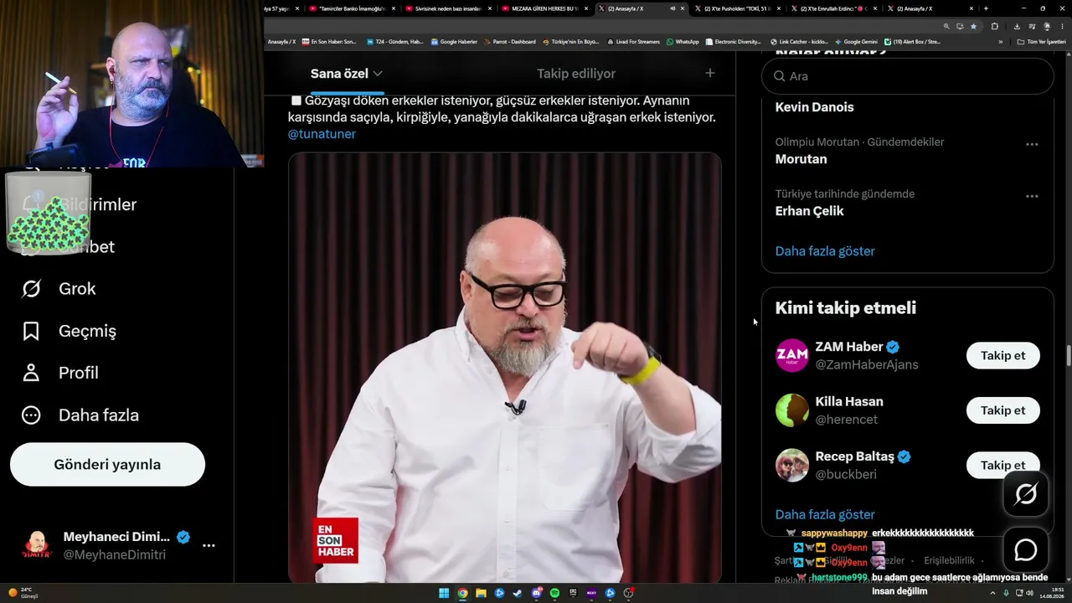
Task: Open Chrome downloads icon
Action: coord(1017,26)
